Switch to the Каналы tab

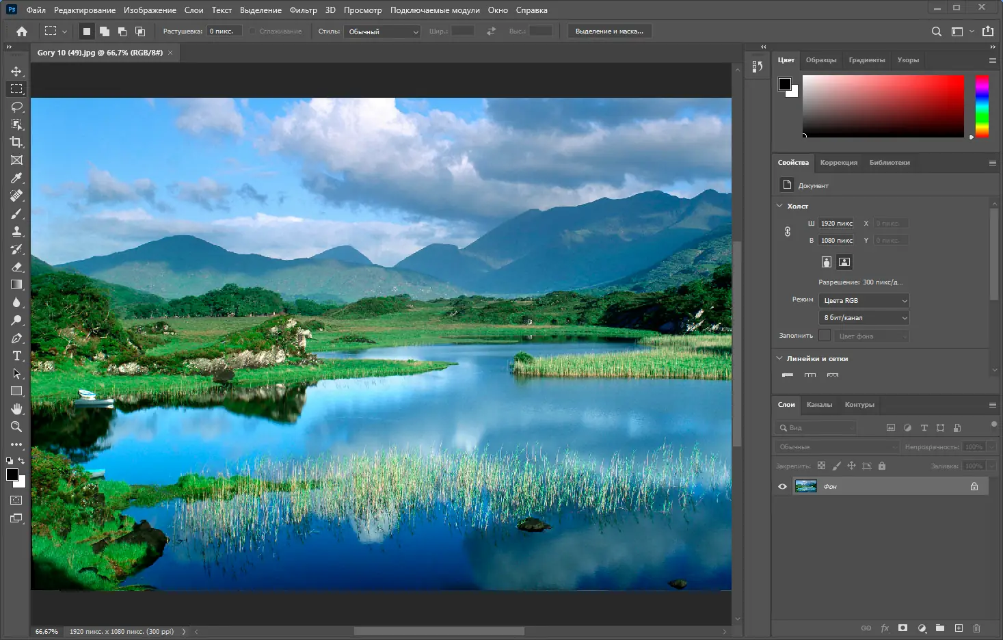(820, 405)
